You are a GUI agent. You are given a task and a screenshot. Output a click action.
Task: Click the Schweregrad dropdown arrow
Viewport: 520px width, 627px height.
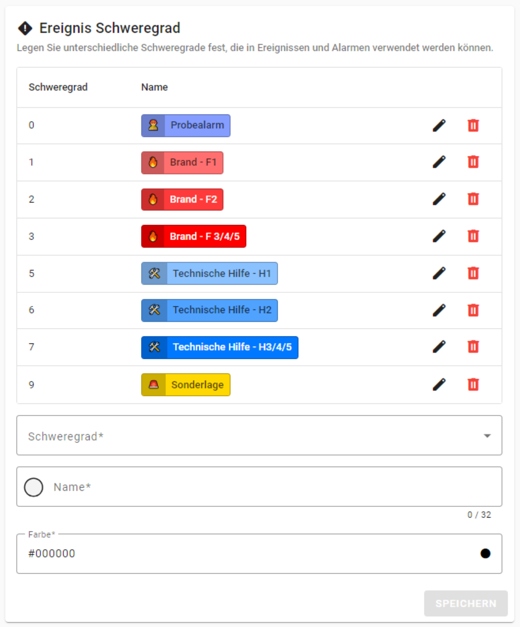[x=487, y=436]
